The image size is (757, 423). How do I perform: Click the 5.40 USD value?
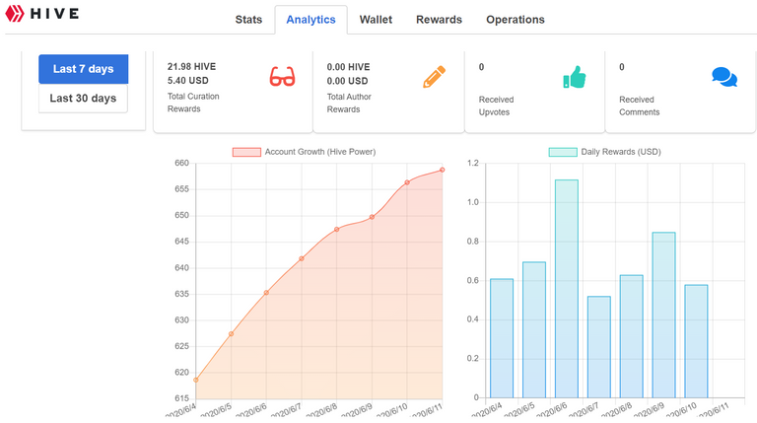pyautogui.click(x=188, y=81)
